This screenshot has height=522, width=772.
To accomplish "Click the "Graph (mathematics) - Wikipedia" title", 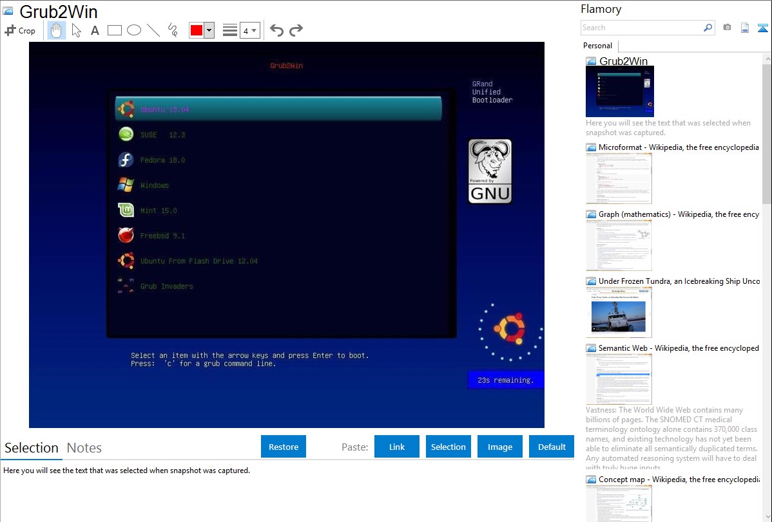I will (679, 214).
